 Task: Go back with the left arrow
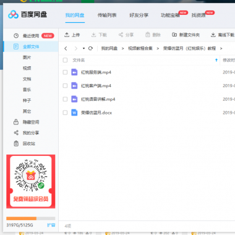click(x=66, y=48)
